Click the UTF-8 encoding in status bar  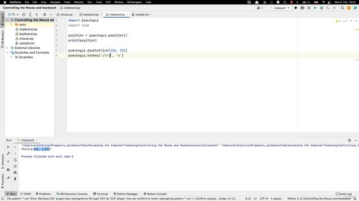click(264, 199)
